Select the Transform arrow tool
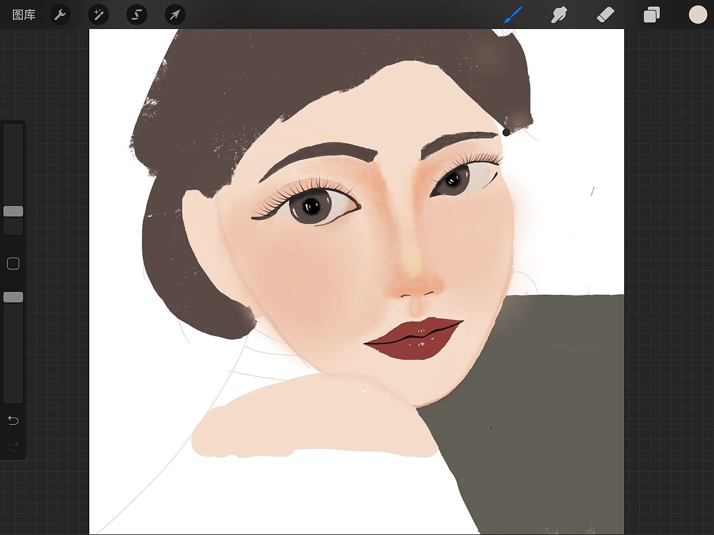Image resolution: width=714 pixels, height=535 pixels. [174, 14]
